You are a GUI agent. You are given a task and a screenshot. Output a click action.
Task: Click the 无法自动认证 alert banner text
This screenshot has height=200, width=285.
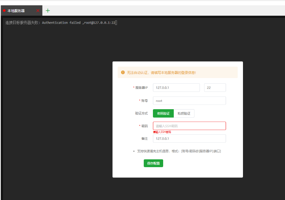pyautogui.click(x=161, y=72)
